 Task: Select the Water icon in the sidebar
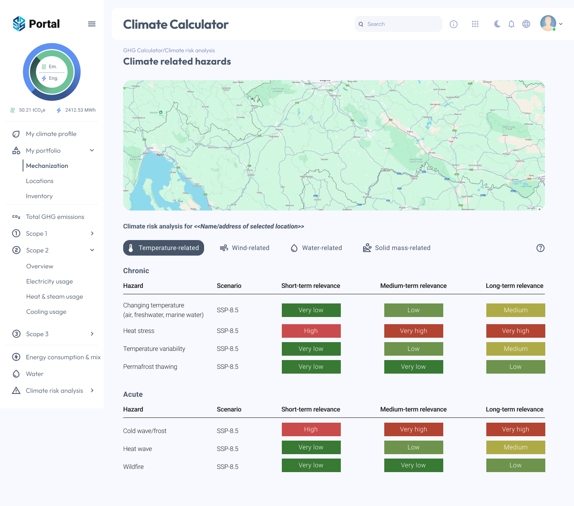[x=16, y=374]
